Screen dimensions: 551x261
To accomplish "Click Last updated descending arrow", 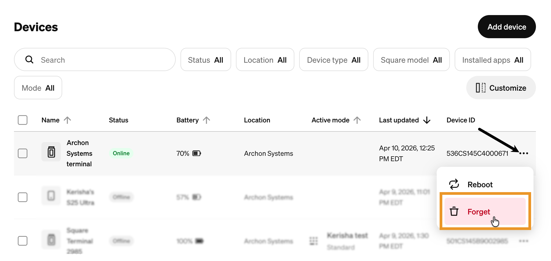I will point(427,120).
